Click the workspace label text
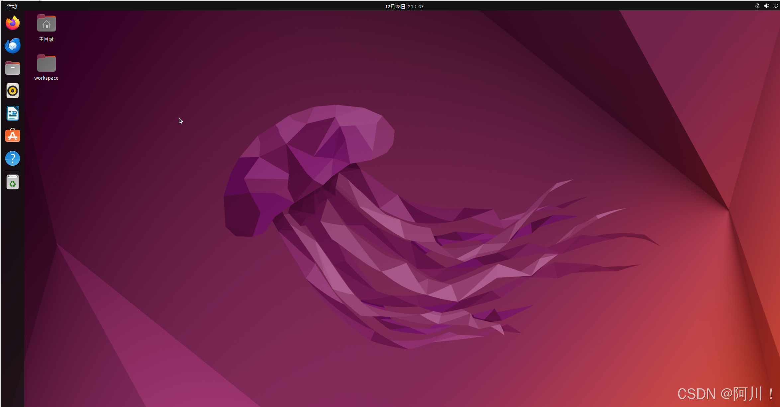This screenshot has height=407, width=780. pyautogui.click(x=46, y=78)
